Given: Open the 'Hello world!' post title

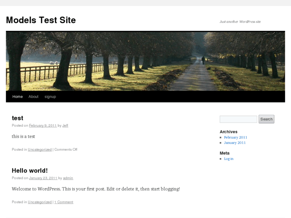Looking at the screenshot, I should coord(30,170).
